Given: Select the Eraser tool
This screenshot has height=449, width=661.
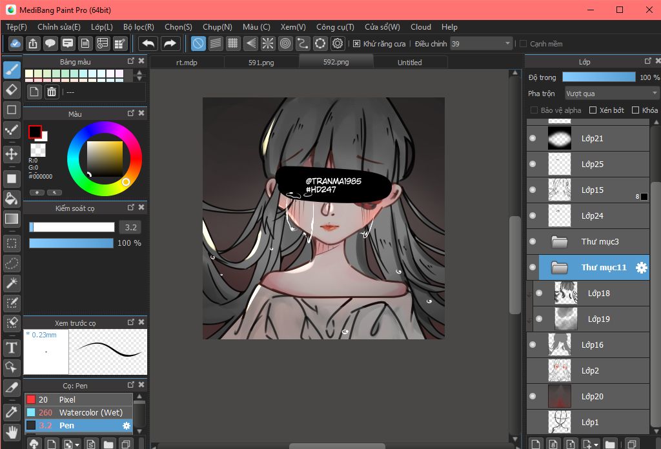Looking at the screenshot, I should pos(12,89).
